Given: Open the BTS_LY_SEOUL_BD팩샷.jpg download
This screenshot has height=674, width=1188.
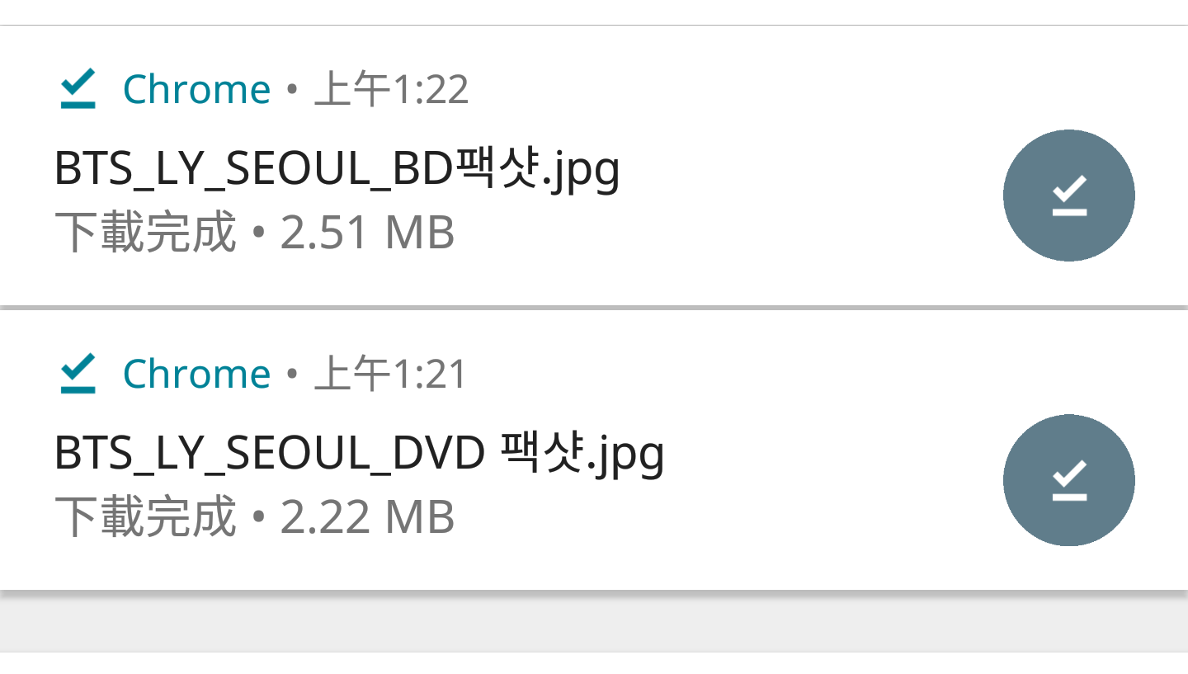Looking at the screenshot, I should (337, 170).
